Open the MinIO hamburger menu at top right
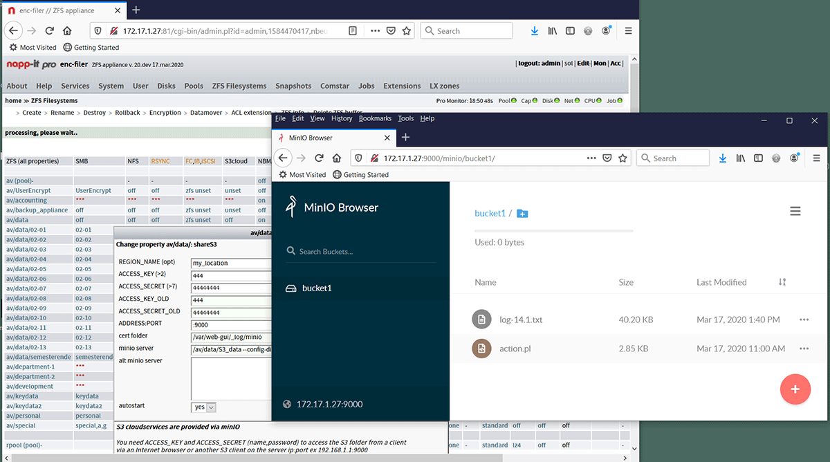 point(795,212)
